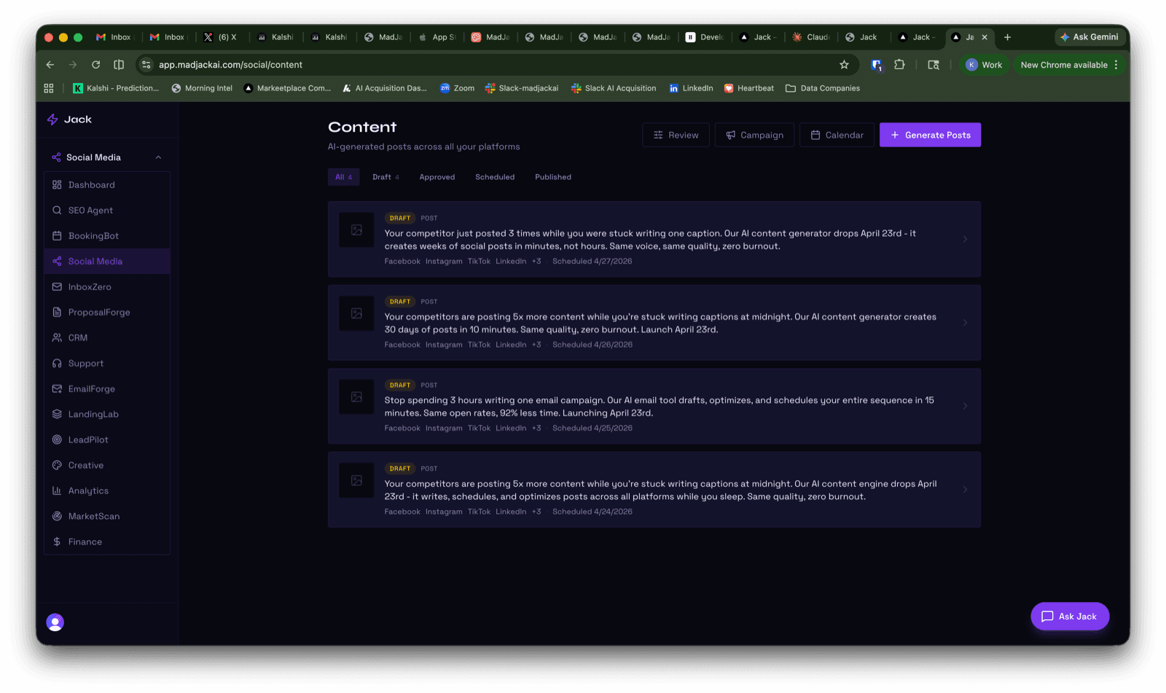Switch to the Approved filter tab
Image resolution: width=1166 pixels, height=693 pixels.
(x=437, y=177)
